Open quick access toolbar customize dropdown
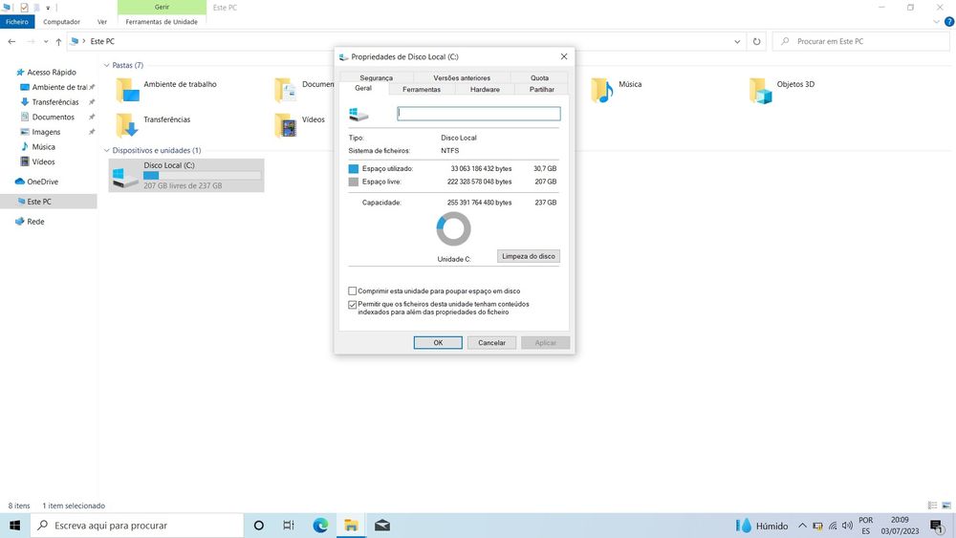The height and width of the screenshot is (538, 956). 48,8
